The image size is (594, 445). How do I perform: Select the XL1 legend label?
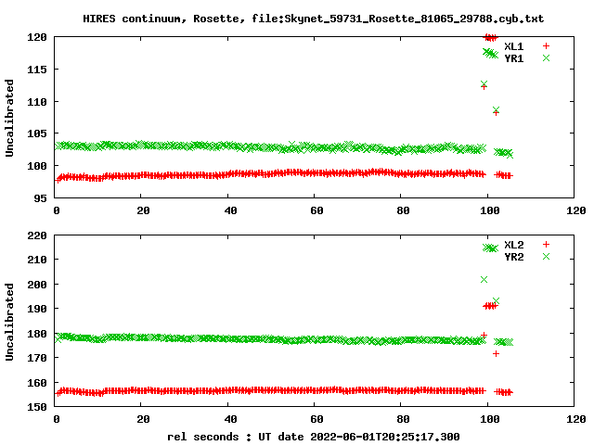[513, 46]
